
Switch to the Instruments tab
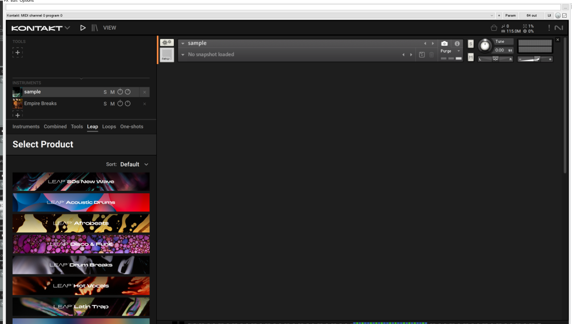tap(26, 126)
